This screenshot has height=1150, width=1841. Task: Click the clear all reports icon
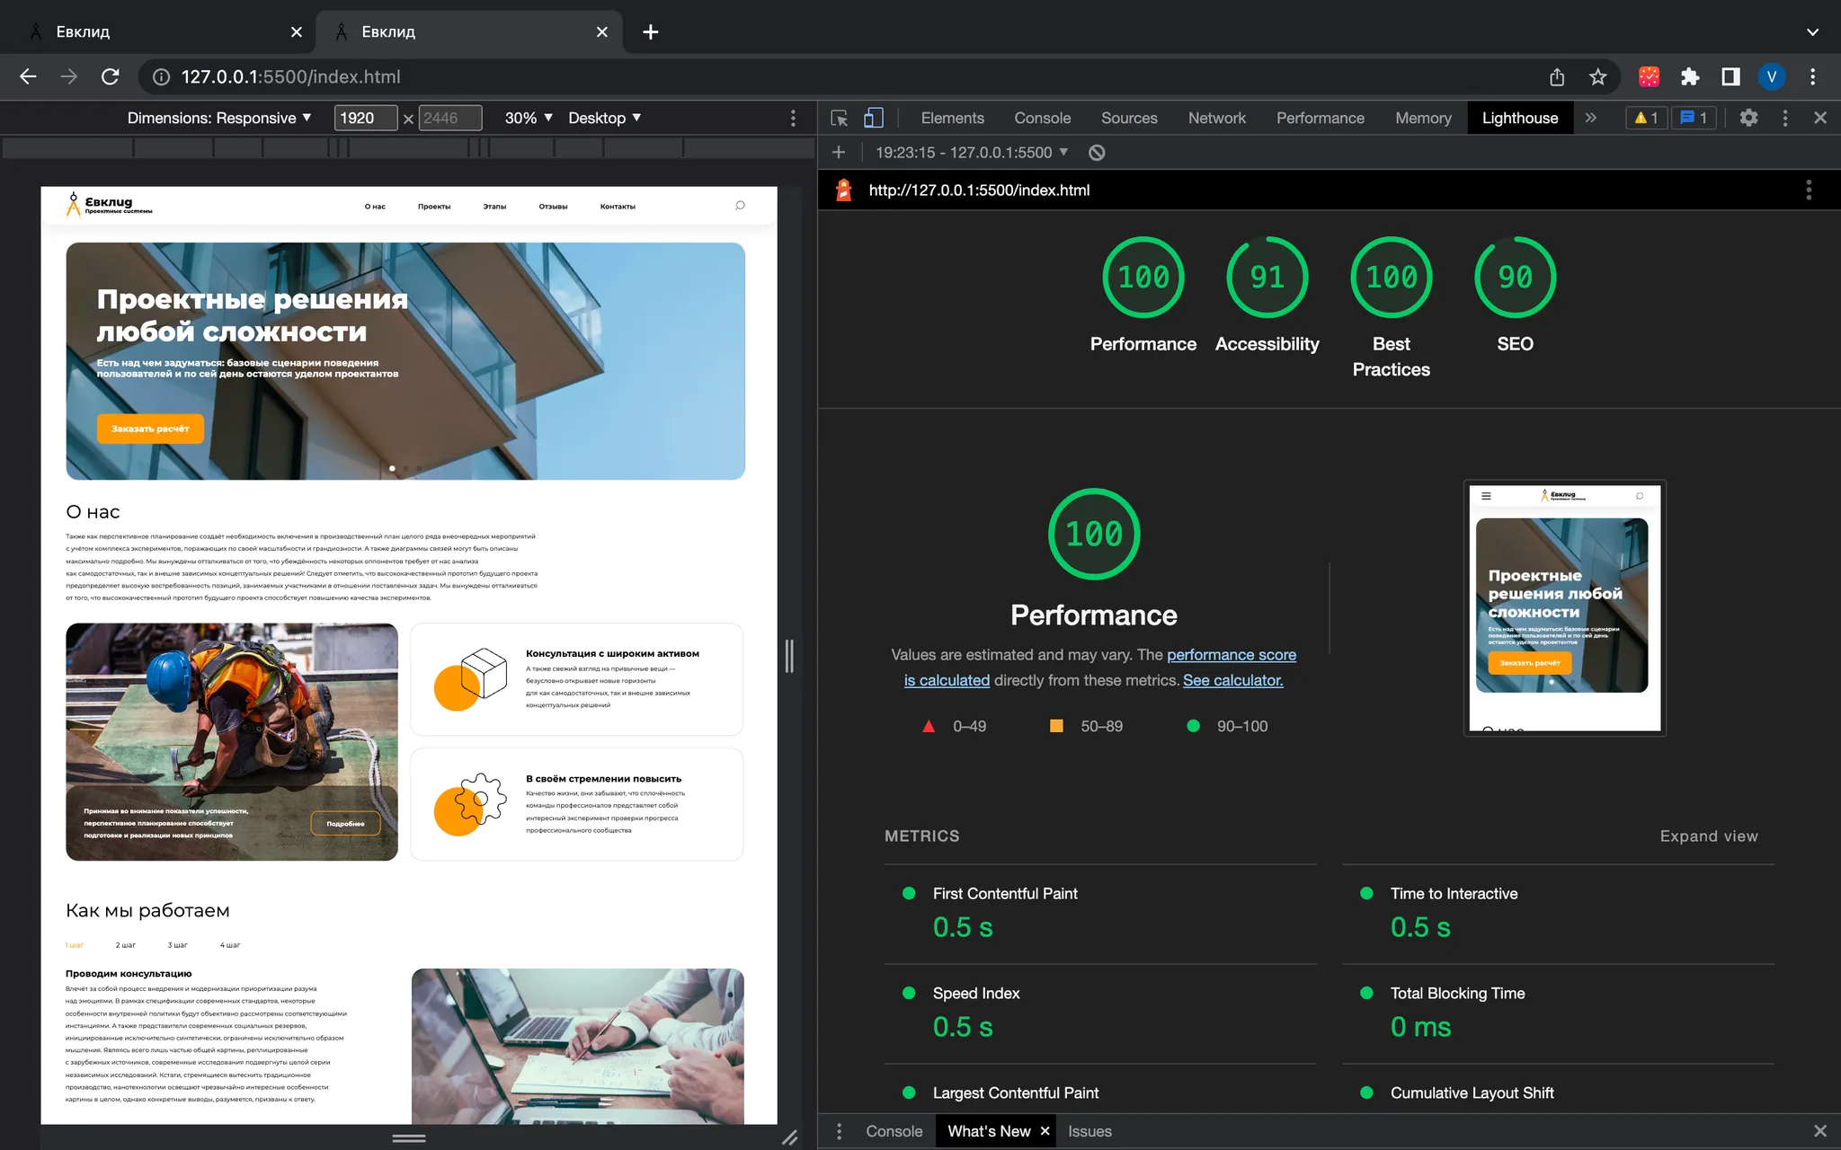[1097, 153]
